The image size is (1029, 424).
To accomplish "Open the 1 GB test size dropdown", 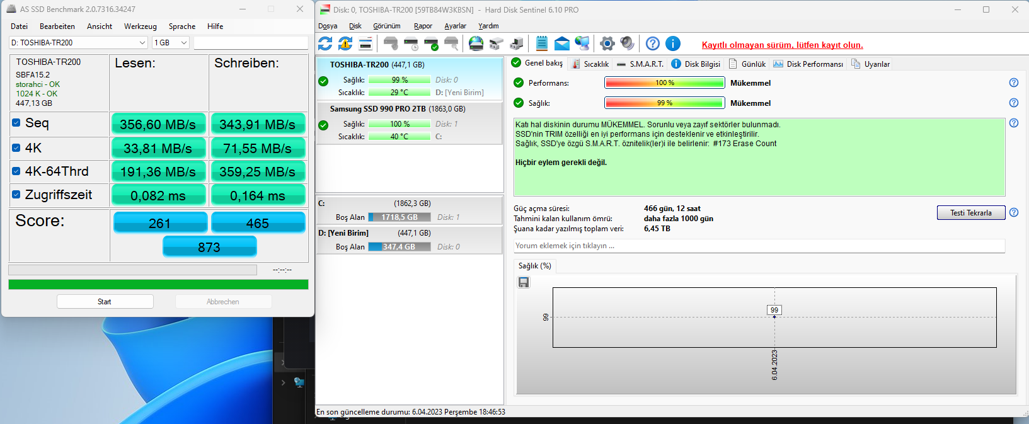I will coord(171,42).
